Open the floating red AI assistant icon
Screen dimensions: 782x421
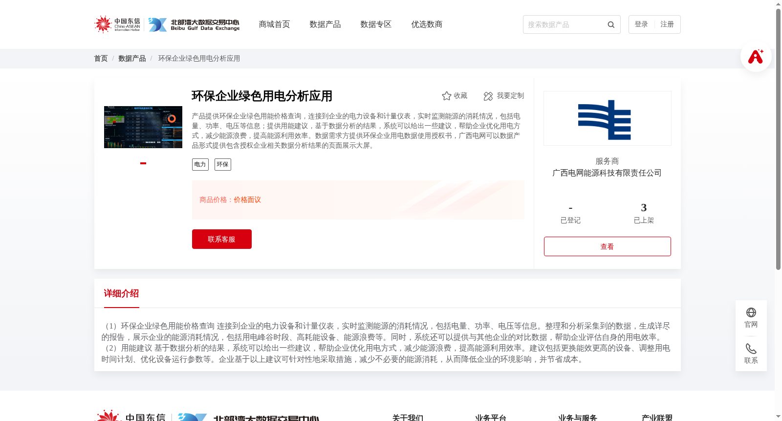[x=756, y=56]
